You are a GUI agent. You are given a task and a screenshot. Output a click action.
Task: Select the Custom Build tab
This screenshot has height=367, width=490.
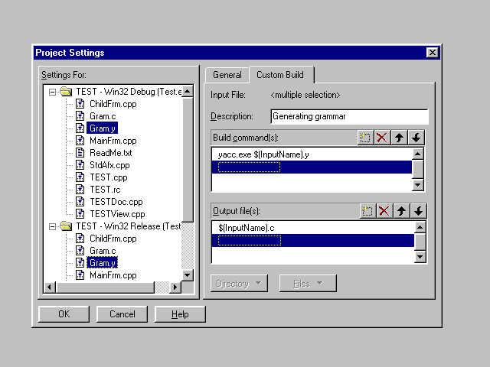[280, 75]
